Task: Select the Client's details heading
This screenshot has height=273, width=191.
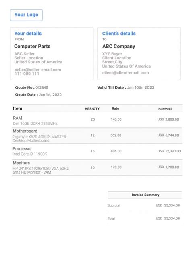Action: tap(119, 34)
